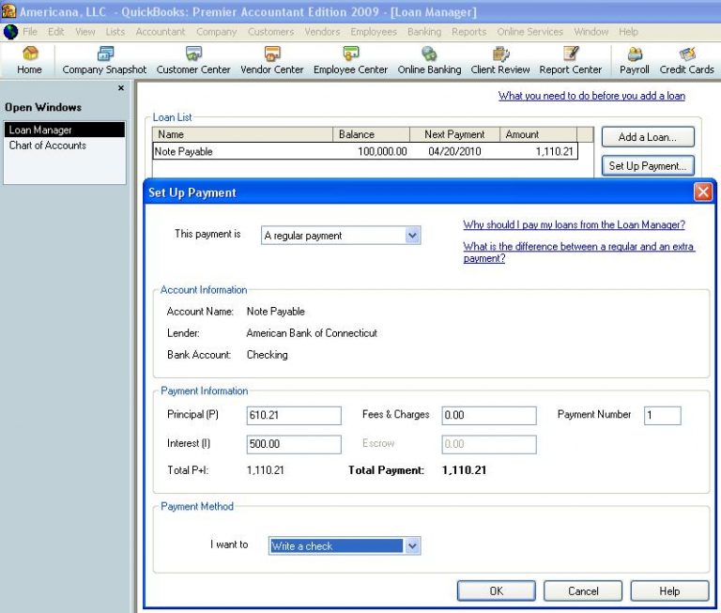
Task: Open the Vendor Center icon
Action: tap(271, 61)
